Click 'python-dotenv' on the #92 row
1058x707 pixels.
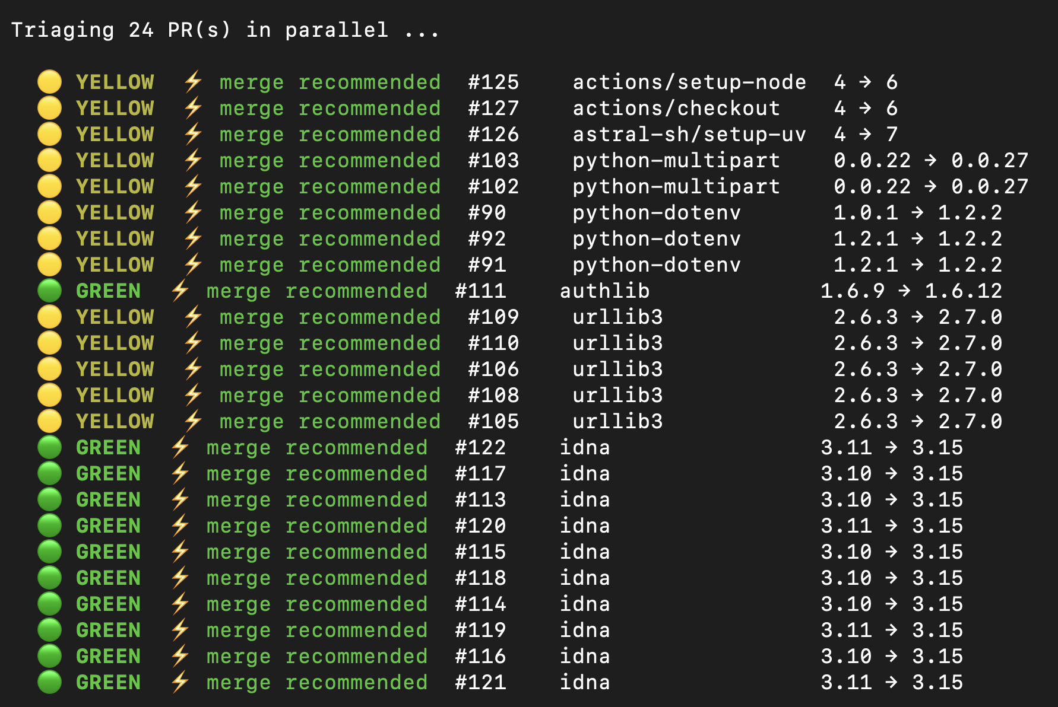(657, 238)
